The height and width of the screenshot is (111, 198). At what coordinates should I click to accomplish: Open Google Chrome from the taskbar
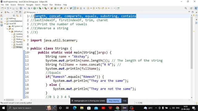pyautogui.click(x=118, y=108)
